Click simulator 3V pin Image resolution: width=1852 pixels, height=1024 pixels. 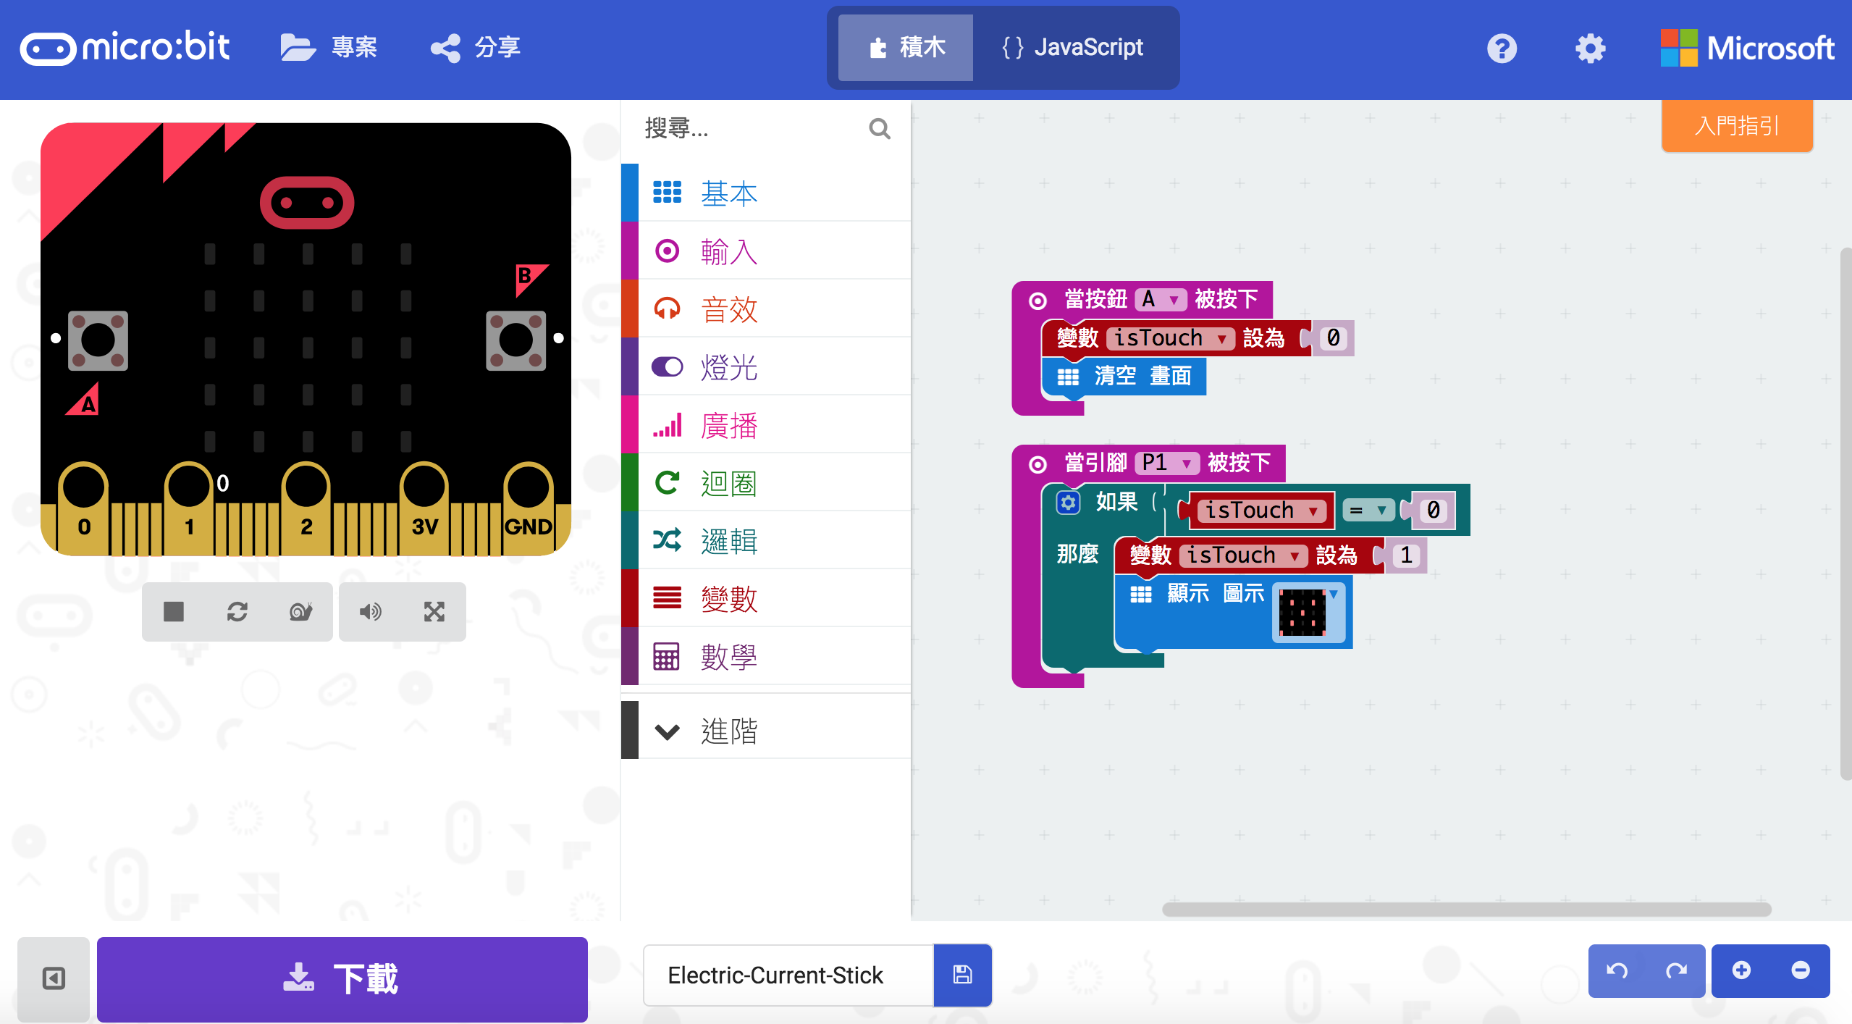[x=424, y=507]
